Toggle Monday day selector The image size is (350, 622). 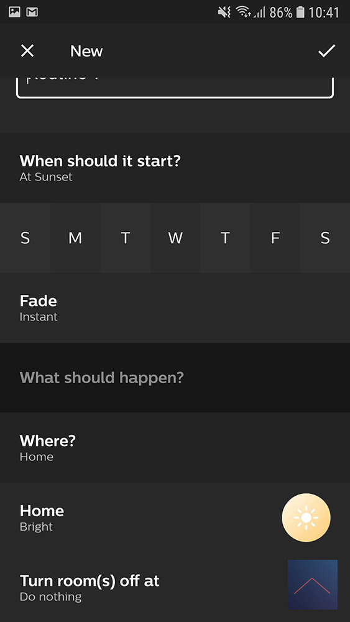pos(75,238)
